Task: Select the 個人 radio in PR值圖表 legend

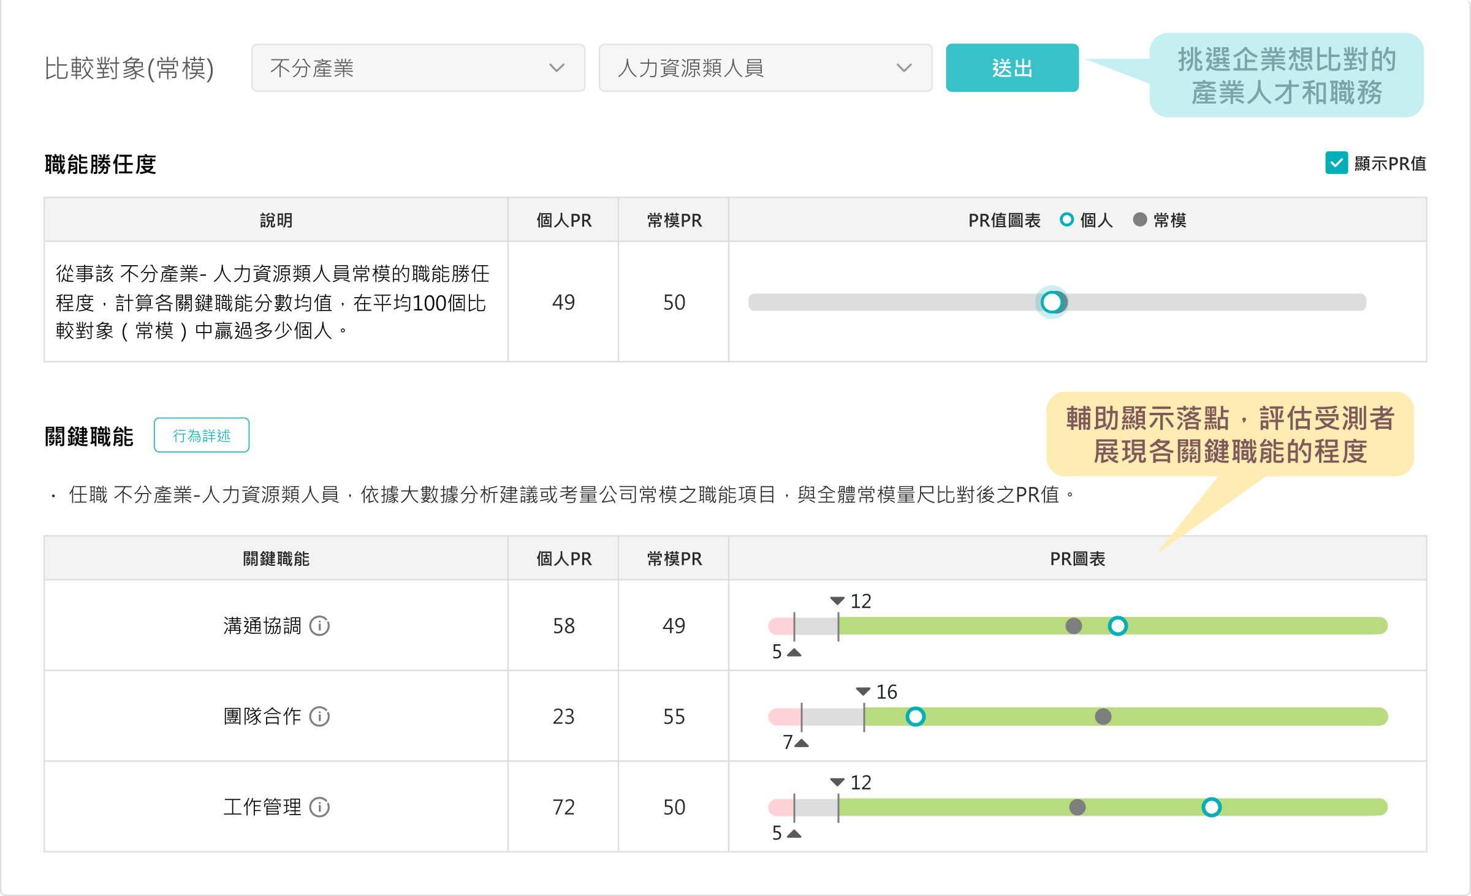Action: [1067, 219]
